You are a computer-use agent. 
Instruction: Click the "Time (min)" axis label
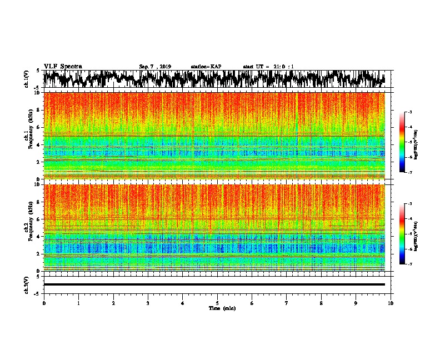[x=222, y=308]
